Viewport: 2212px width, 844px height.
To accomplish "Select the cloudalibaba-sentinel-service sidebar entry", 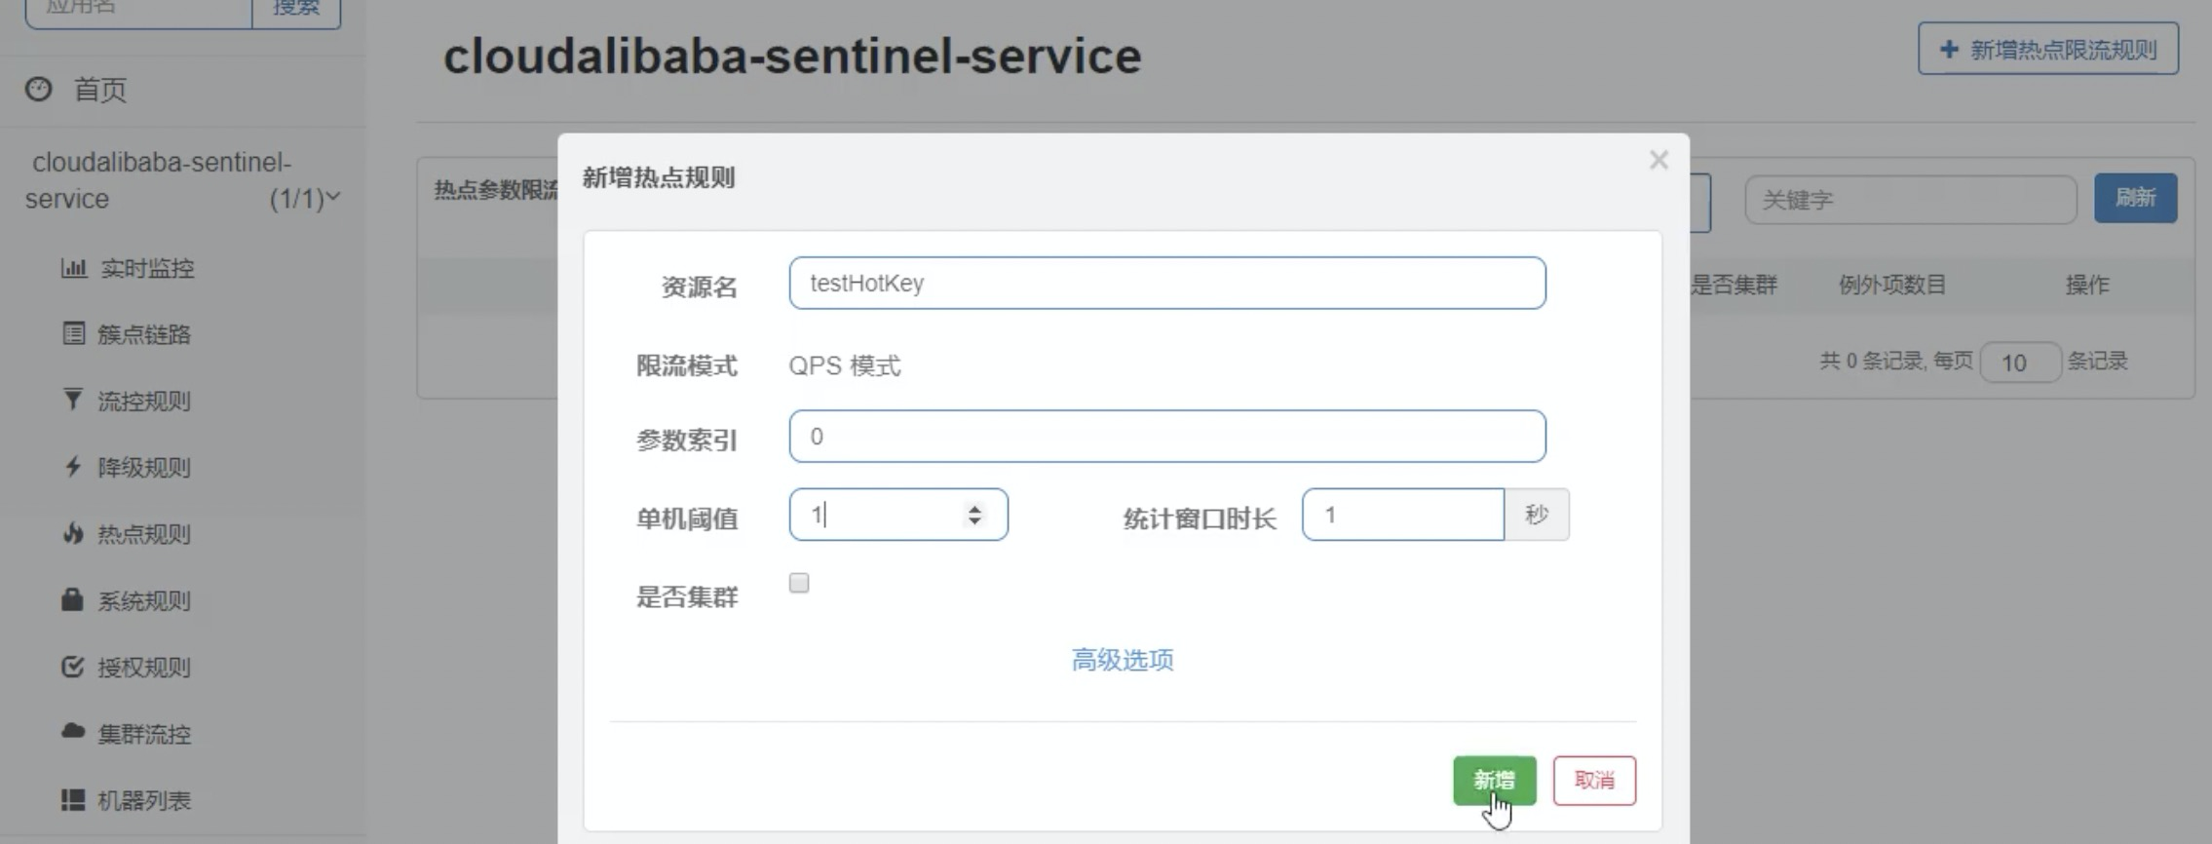I will click(x=161, y=180).
